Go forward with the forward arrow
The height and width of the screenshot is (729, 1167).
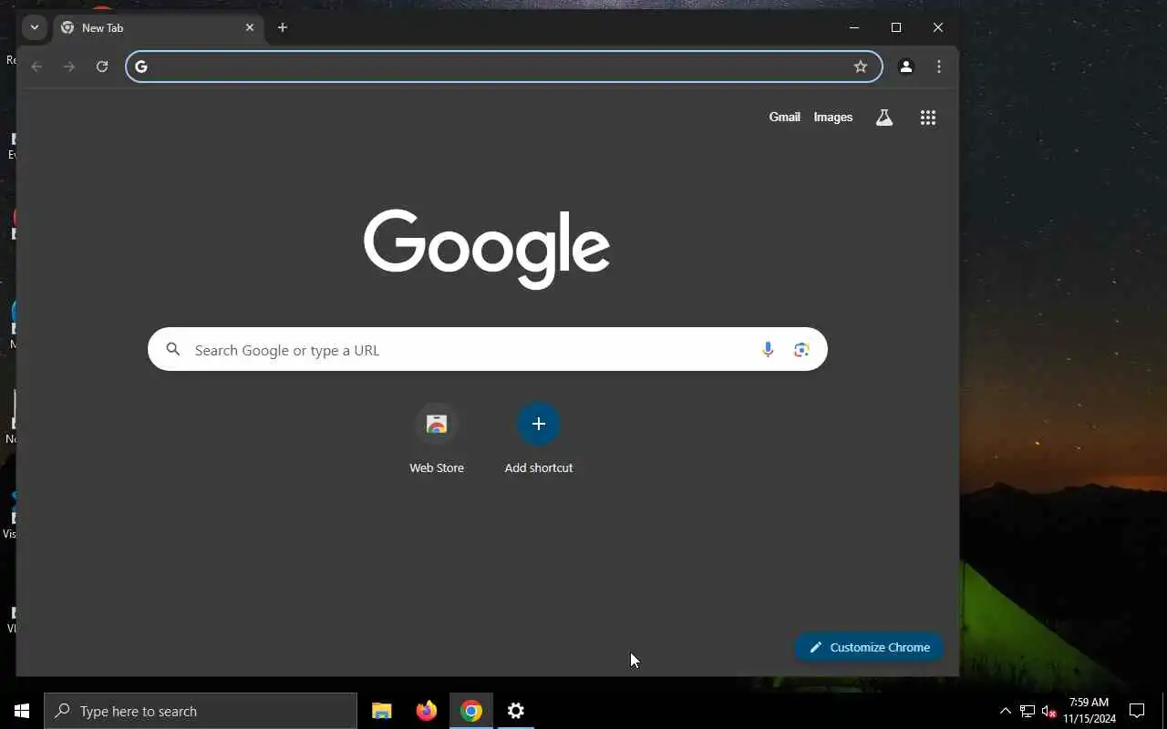69,67
